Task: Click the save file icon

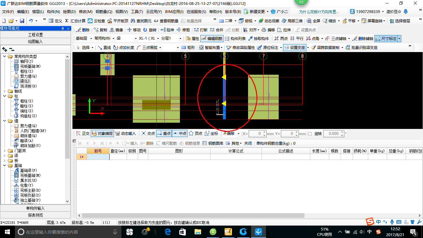Action: (x=22, y=21)
